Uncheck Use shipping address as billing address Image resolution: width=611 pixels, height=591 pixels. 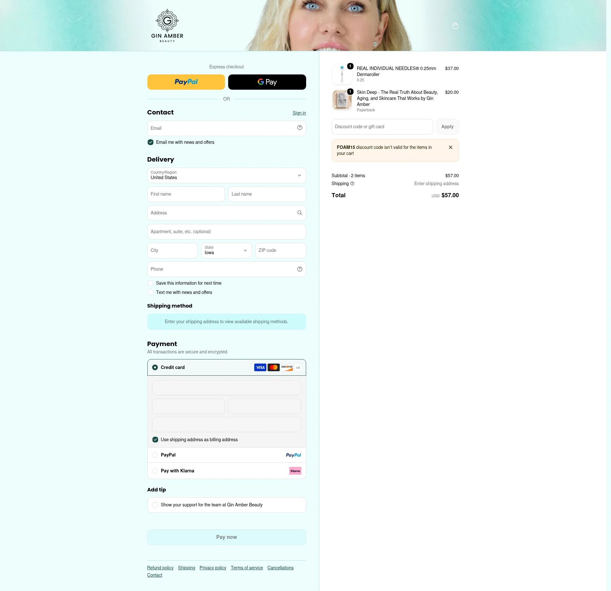click(x=155, y=440)
